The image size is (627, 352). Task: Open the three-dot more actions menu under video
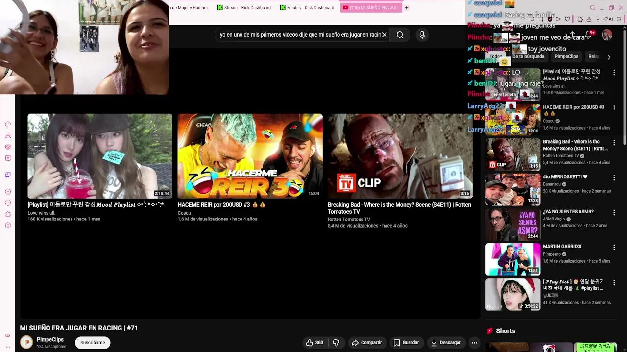pos(474,343)
